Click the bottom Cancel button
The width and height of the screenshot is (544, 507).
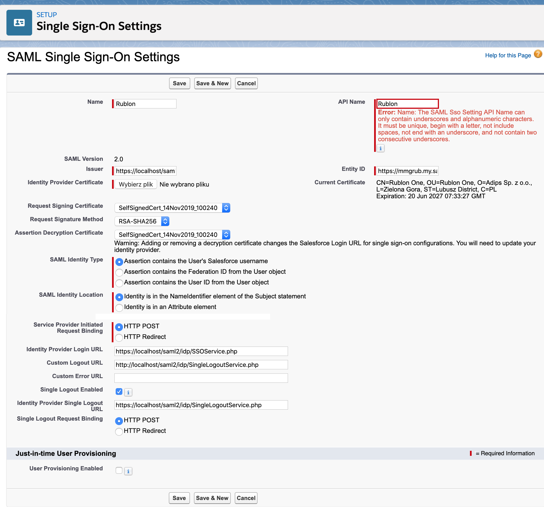(x=246, y=498)
